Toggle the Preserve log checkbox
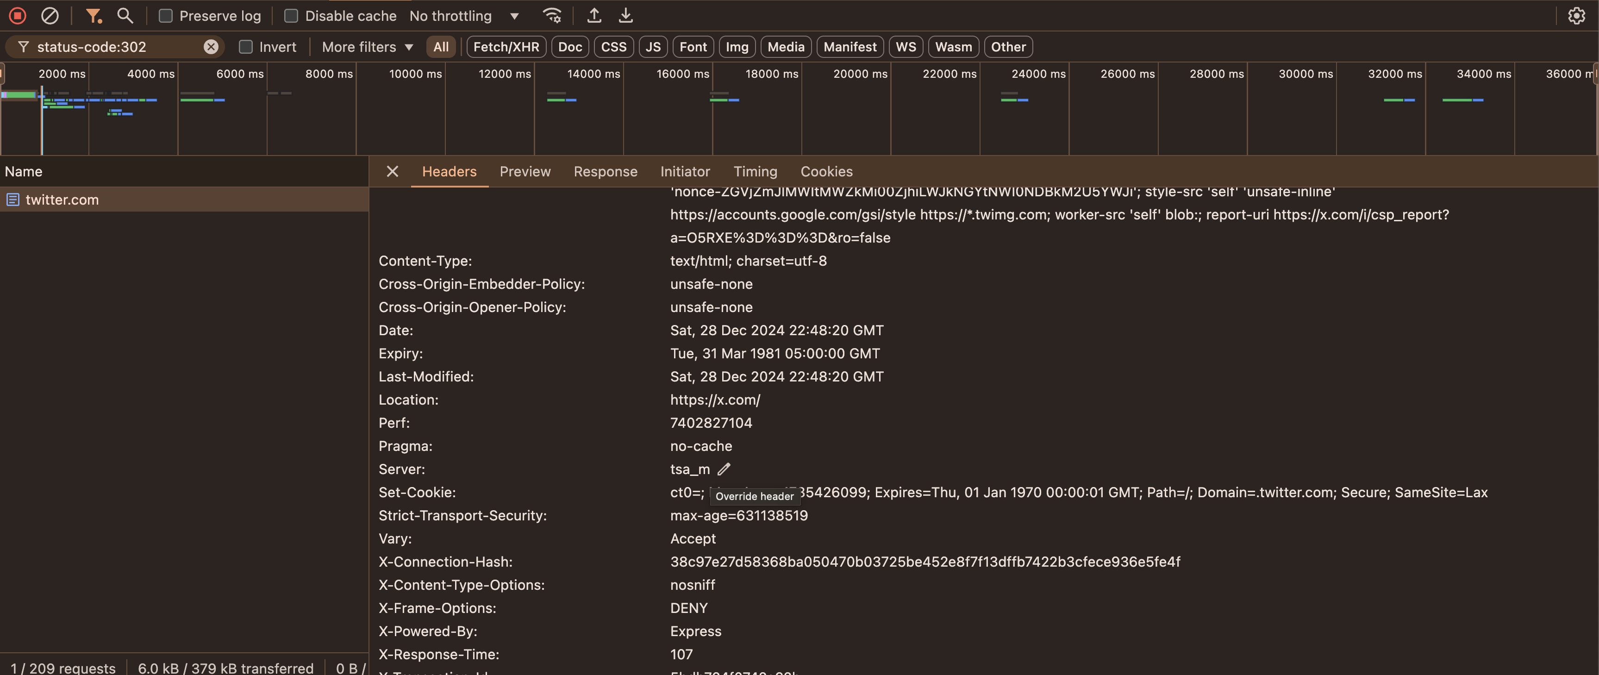 click(x=163, y=15)
